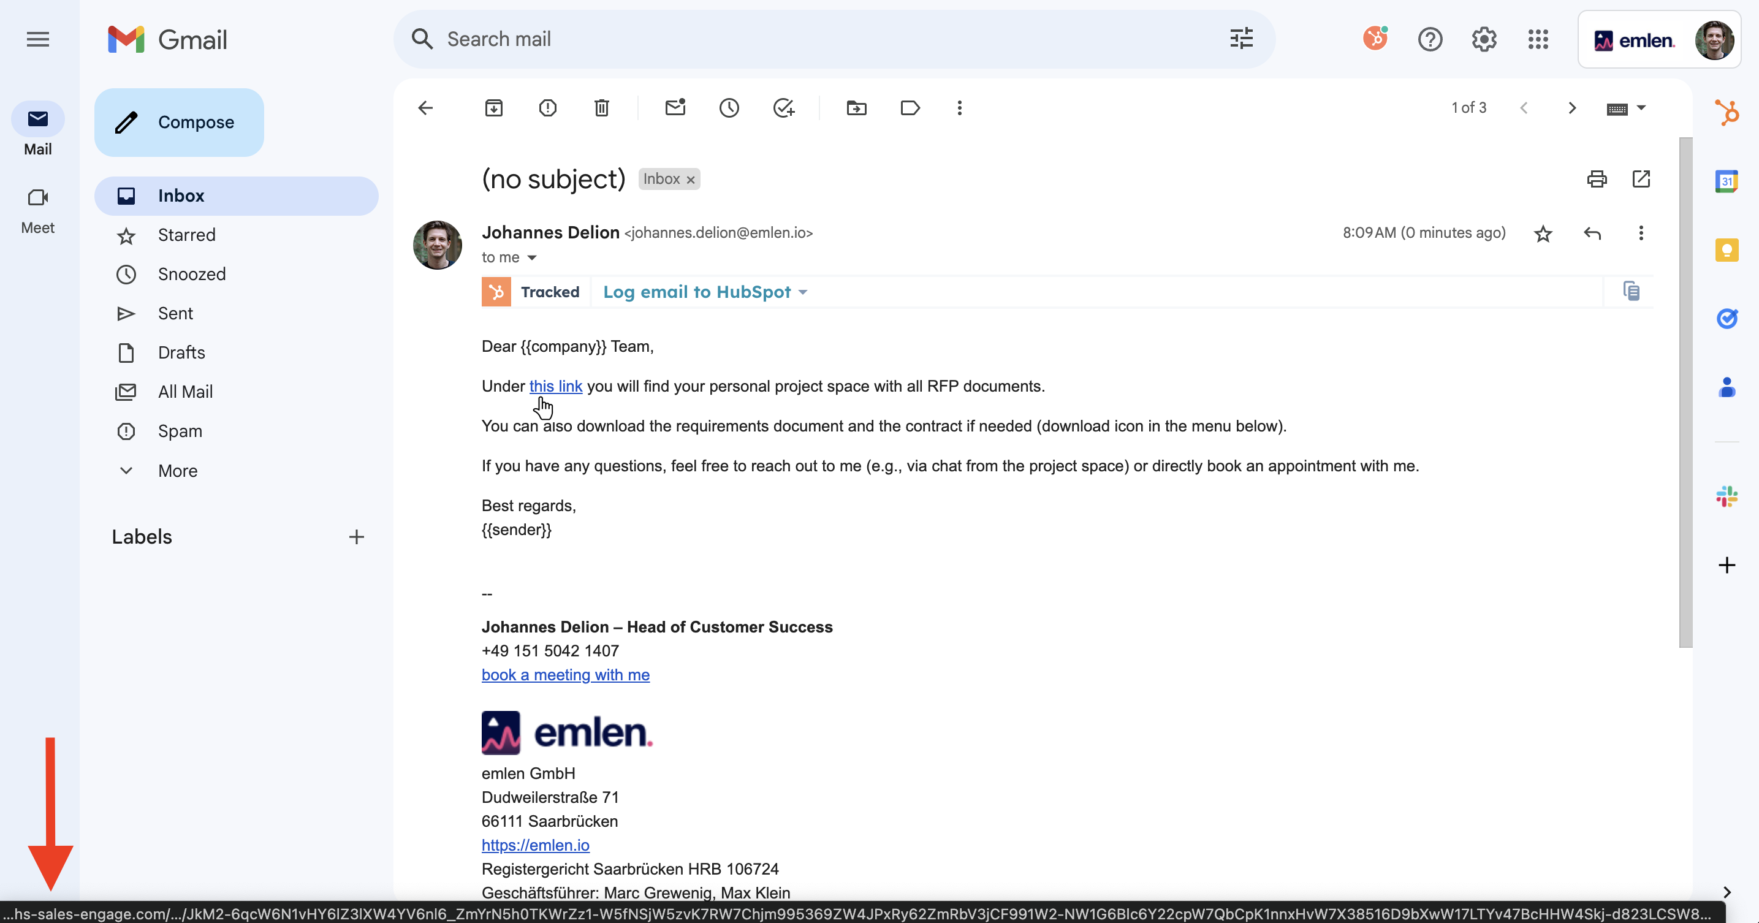Open HubSpot Sales side panel icon
Screen dimensions: 1759x923
click(1727, 113)
